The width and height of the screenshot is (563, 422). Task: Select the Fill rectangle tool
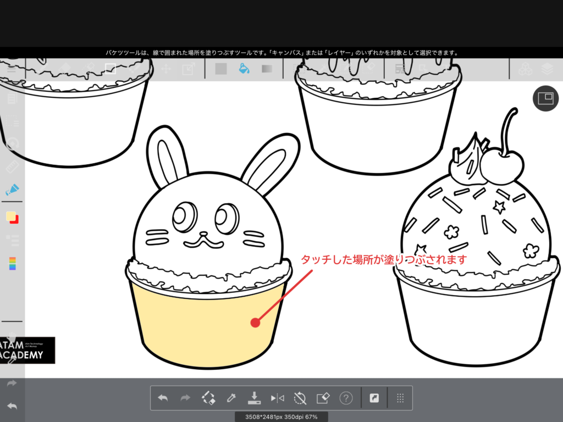[221, 69]
